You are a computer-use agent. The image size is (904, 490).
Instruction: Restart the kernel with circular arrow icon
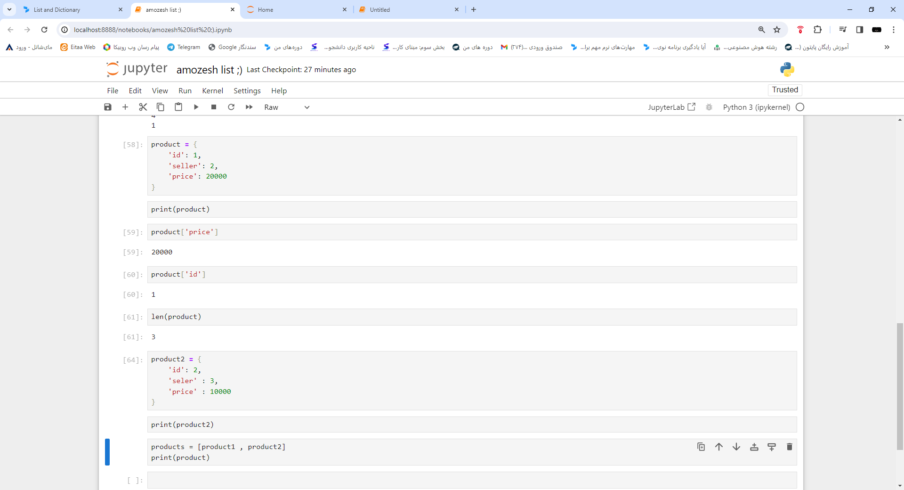click(x=231, y=107)
